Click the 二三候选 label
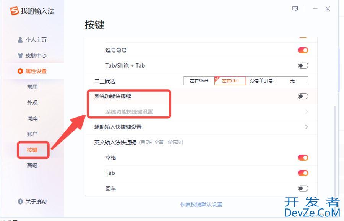Viewport: 344px width, 221px height. coord(105,81)
